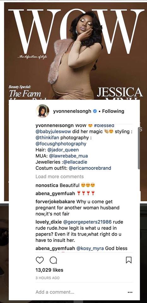Open yvonnenelsongh profile picture

click(43, 111)
